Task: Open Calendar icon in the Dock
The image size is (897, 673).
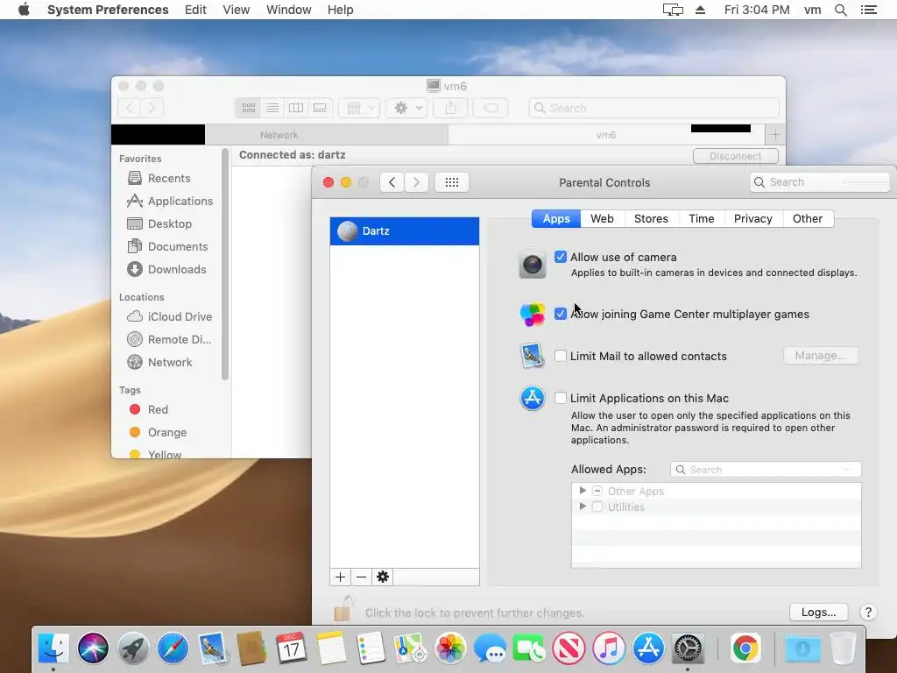Action: click(292, 648)
